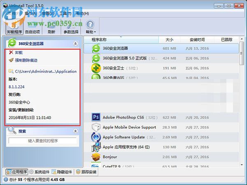This screenshot has width=247, height=185.
Task: Open 参数选择 preferences in toolbar
Action: click(x=71, y=26)
